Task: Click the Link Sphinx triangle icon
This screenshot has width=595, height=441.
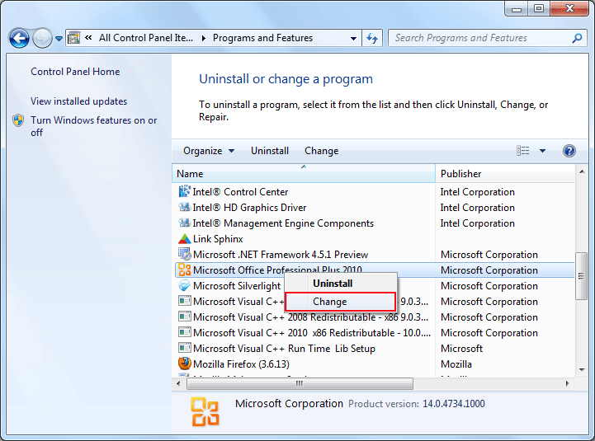Action: pos(184,239)
